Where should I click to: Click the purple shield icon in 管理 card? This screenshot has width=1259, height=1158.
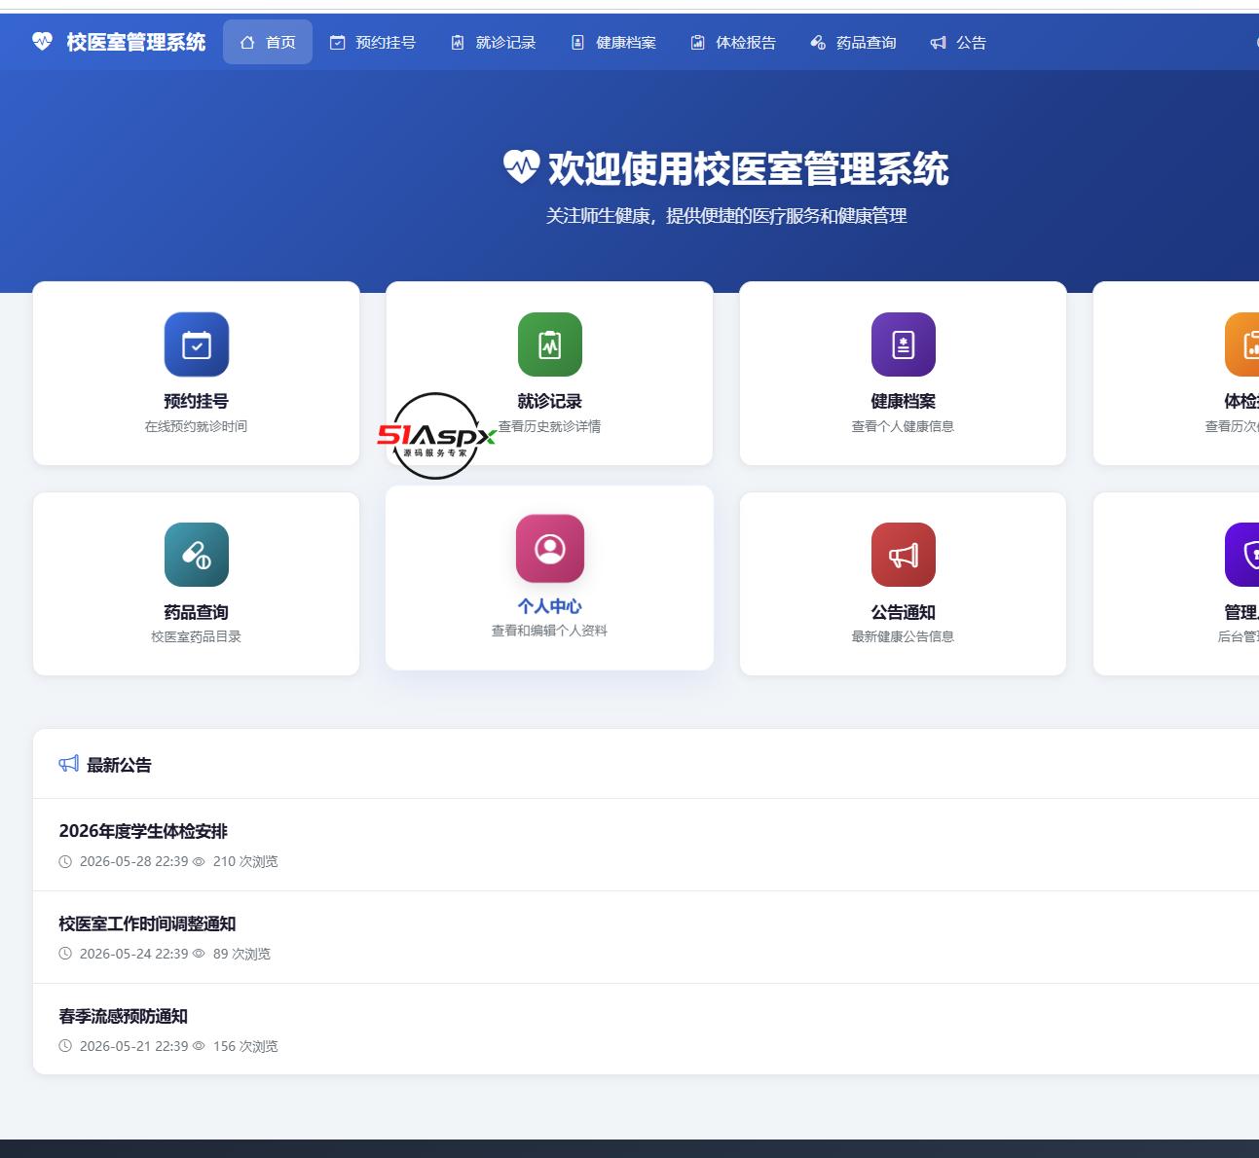click(1242, 555)
